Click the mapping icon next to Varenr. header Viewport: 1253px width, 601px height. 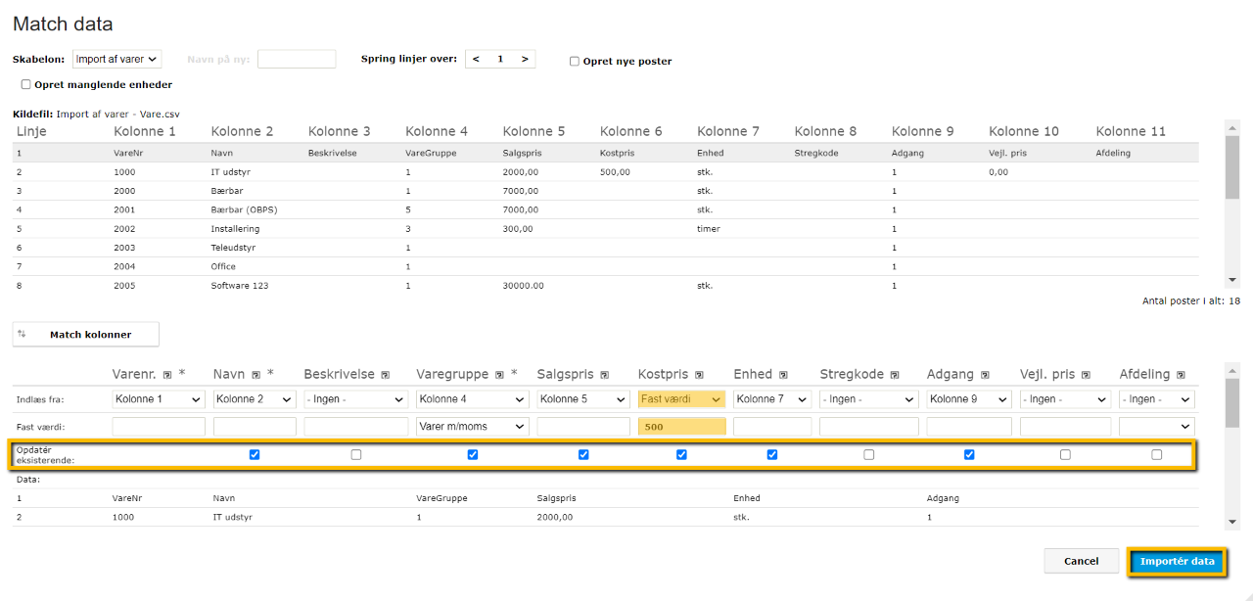point(169,374)
